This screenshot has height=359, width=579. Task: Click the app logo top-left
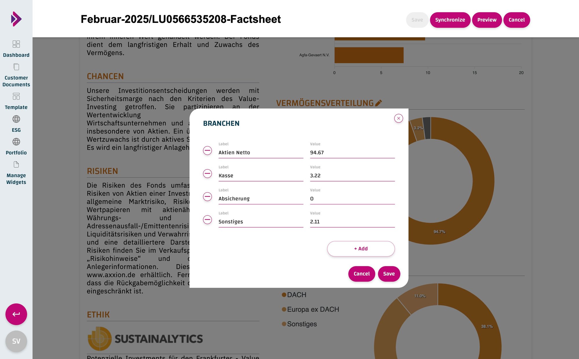pyautogui.click(x=16, y=19)
